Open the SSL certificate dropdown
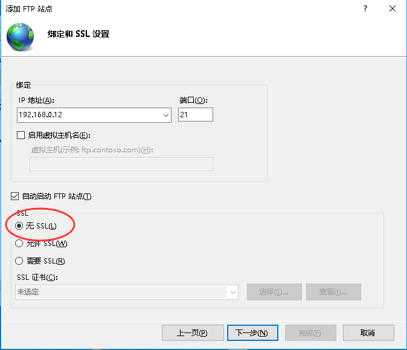The width and height of the screenshot is (407, 350). (233, 293)
